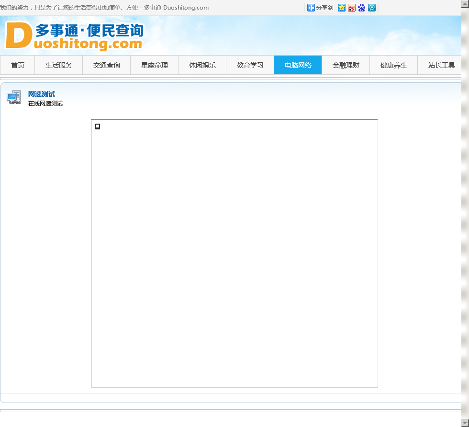Go to the 交通查询 tab
This screenshot has width=469, height=427.
click(106, 65)
